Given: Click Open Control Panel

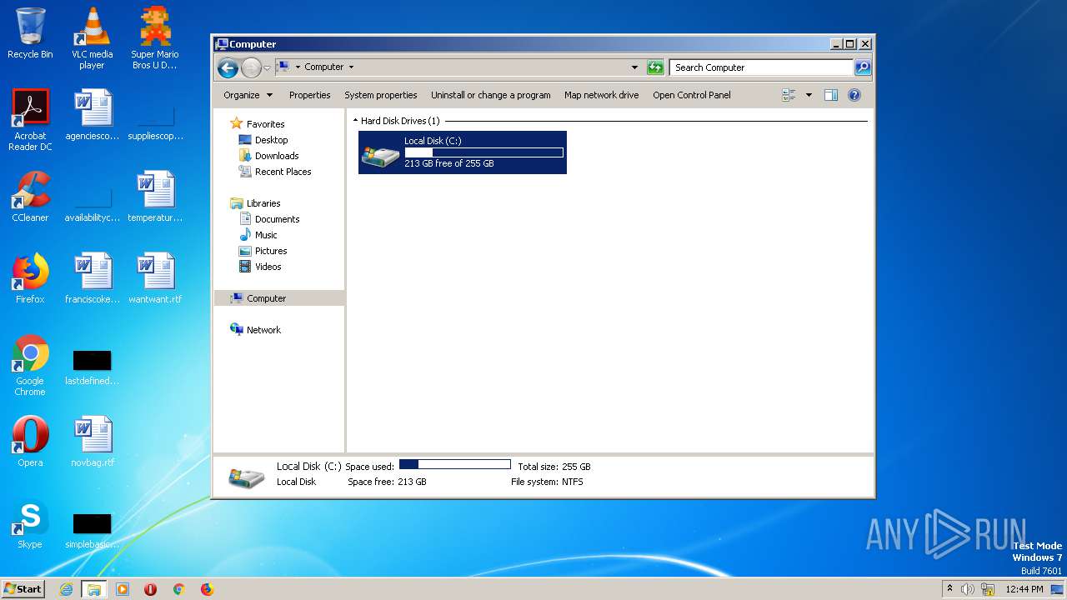Looking at the screenshot, I should coord(692,95).
